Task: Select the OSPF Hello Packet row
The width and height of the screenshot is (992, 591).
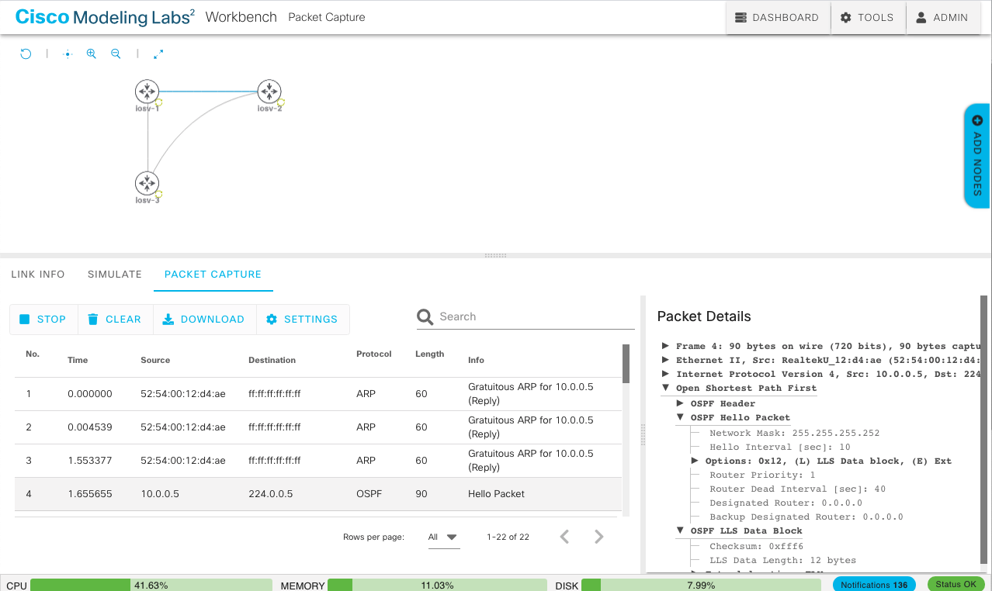Action: (318, 494)
